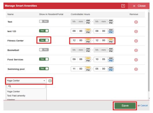Image resolution: width=153 pixels, height=113 pixels.
Task: Toggle ResidentPortal switch for Swimming pool
Action: [44, 68]
